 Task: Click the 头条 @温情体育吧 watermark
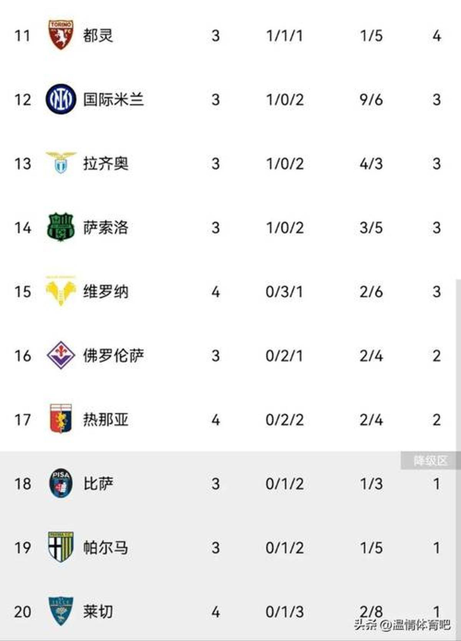pos(402,624)
